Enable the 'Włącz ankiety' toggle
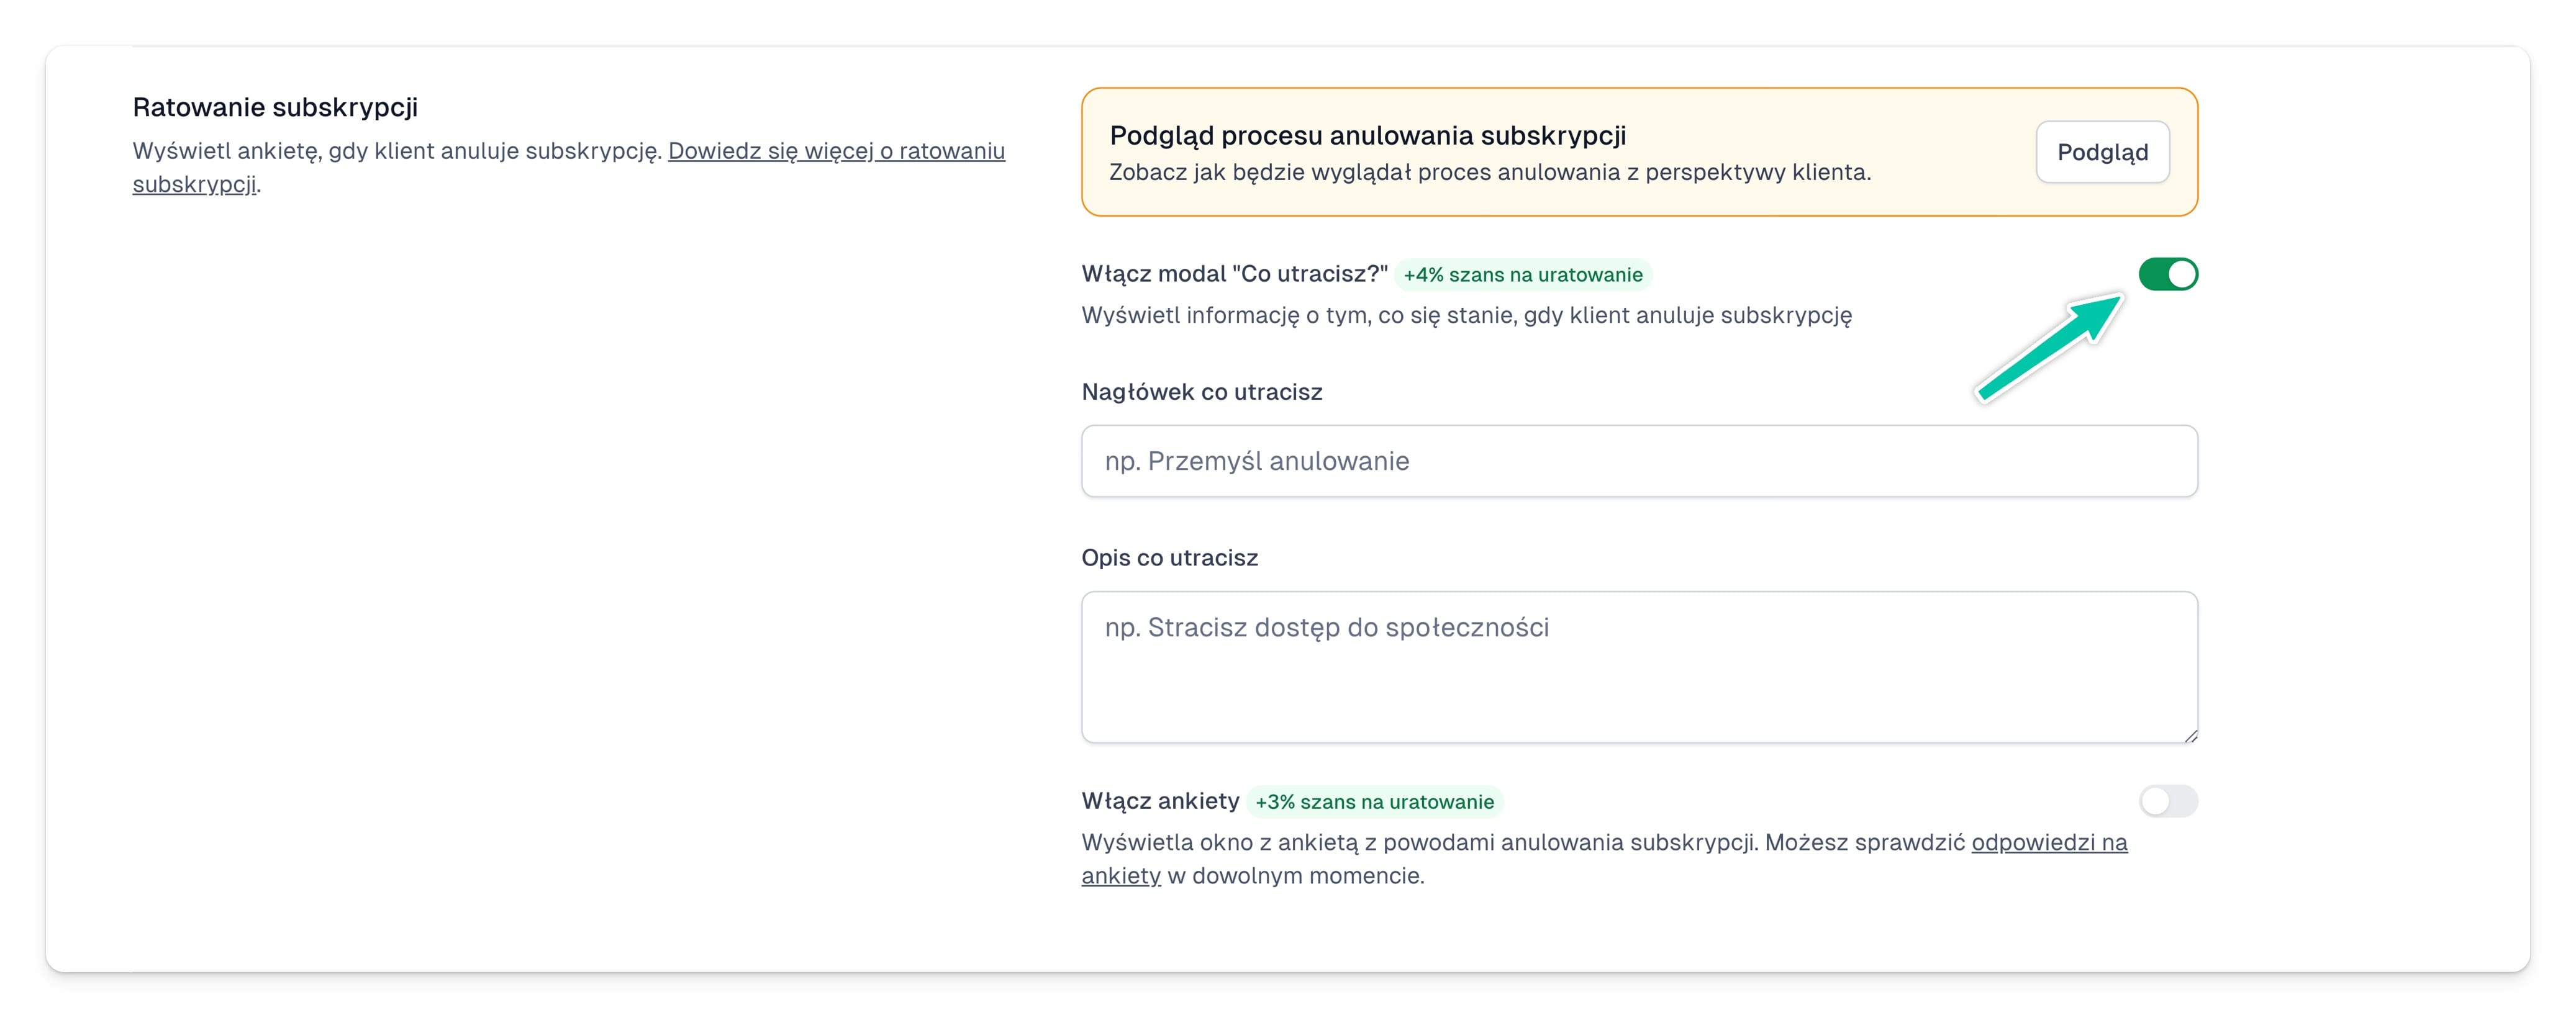The height and width of the screenshot is (1018, 2576). click(x=2168, y=801)
